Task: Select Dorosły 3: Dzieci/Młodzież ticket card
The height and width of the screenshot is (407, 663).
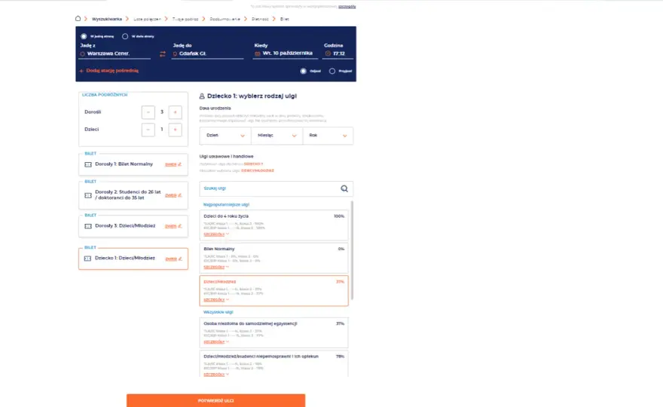Action: (133, 226)
